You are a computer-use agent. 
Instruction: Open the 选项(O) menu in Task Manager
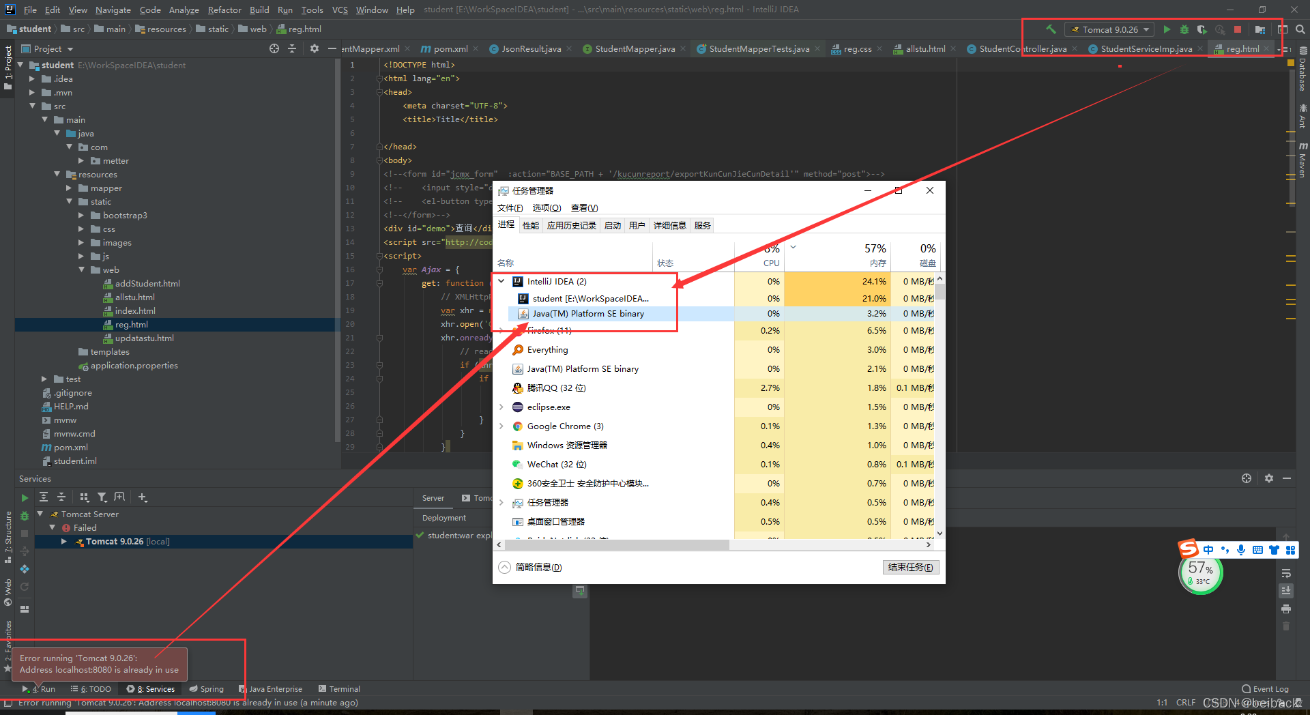click(547, 208)
